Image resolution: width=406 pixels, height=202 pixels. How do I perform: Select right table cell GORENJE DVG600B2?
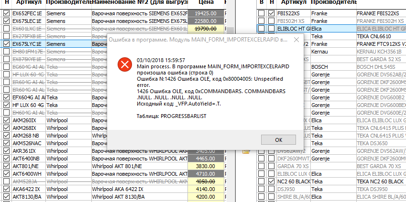381,97
